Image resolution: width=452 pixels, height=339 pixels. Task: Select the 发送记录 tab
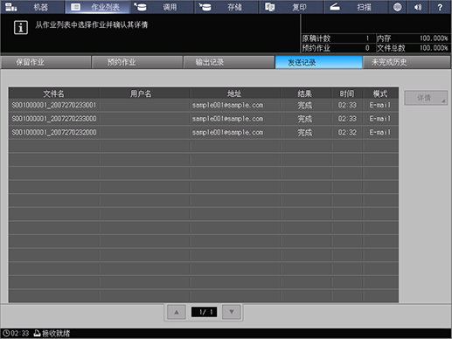coord(318,62)
